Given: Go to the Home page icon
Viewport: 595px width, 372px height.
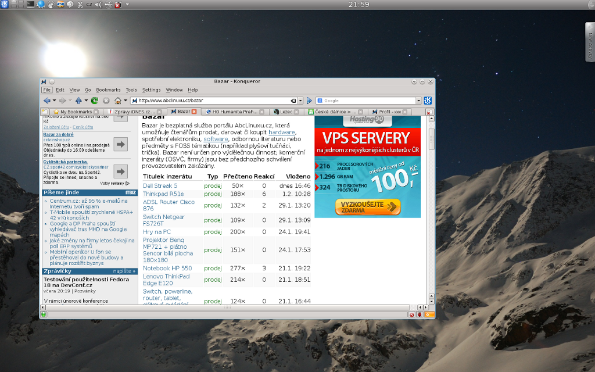Looking at the screenshot, I should pyautogui.click(x=118, y=101).
